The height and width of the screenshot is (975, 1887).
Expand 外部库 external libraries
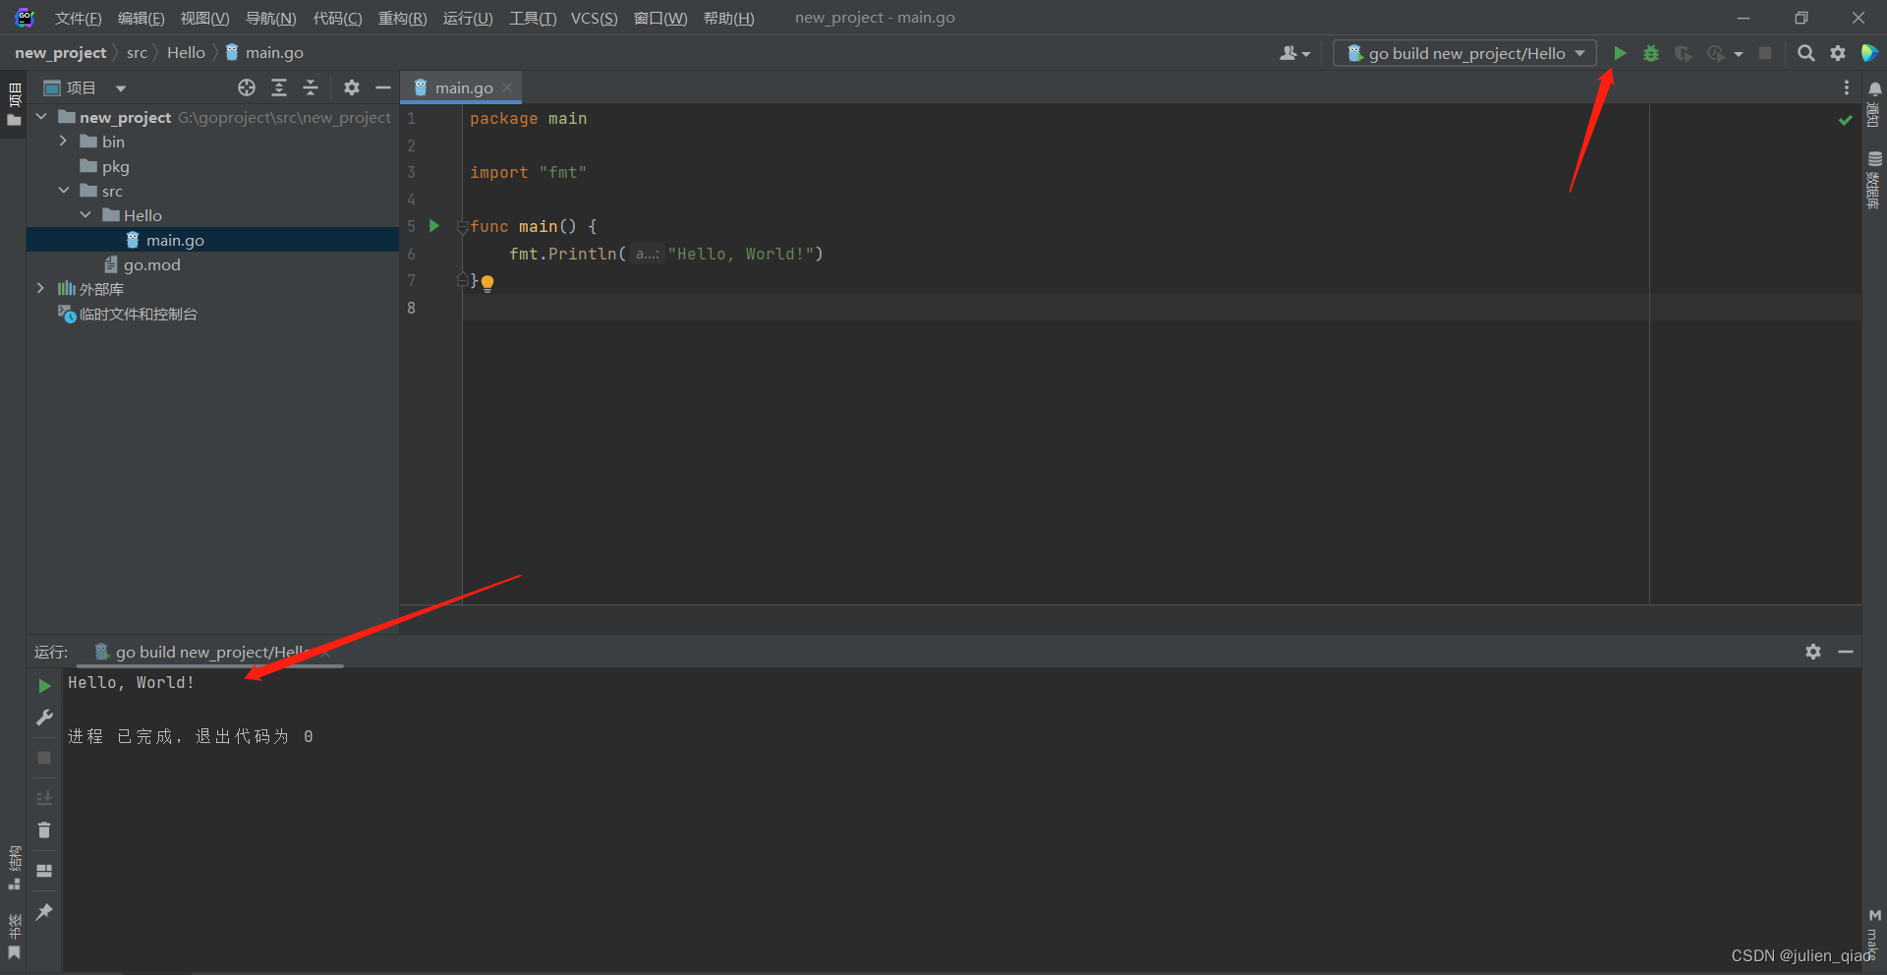click(x=40, y=289)
